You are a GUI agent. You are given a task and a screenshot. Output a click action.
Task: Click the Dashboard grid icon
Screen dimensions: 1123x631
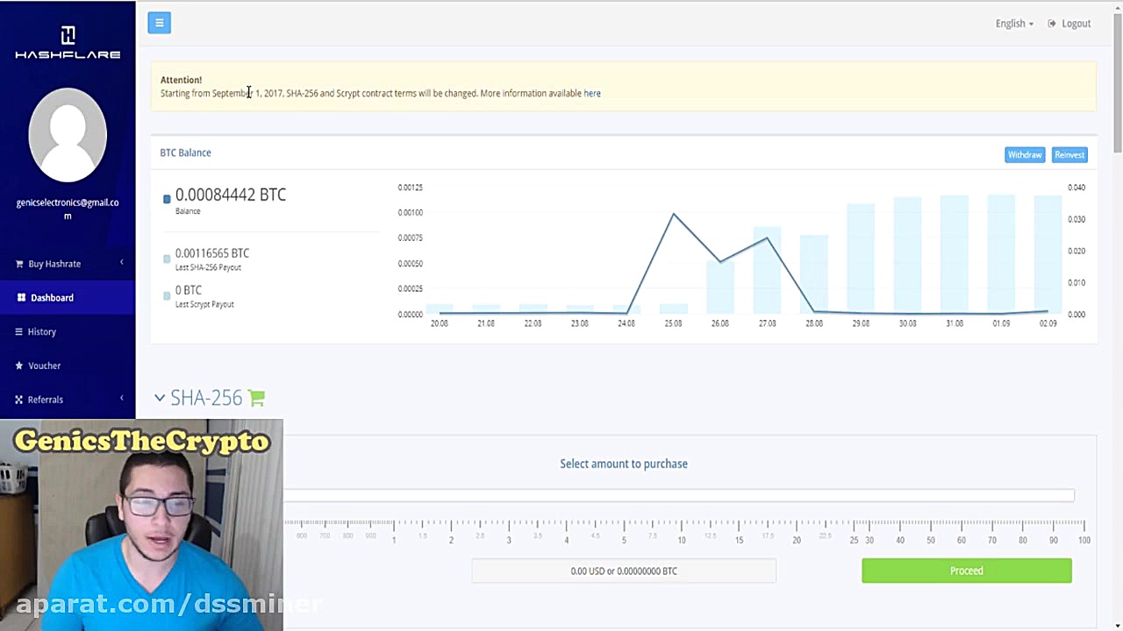[21, 297]
